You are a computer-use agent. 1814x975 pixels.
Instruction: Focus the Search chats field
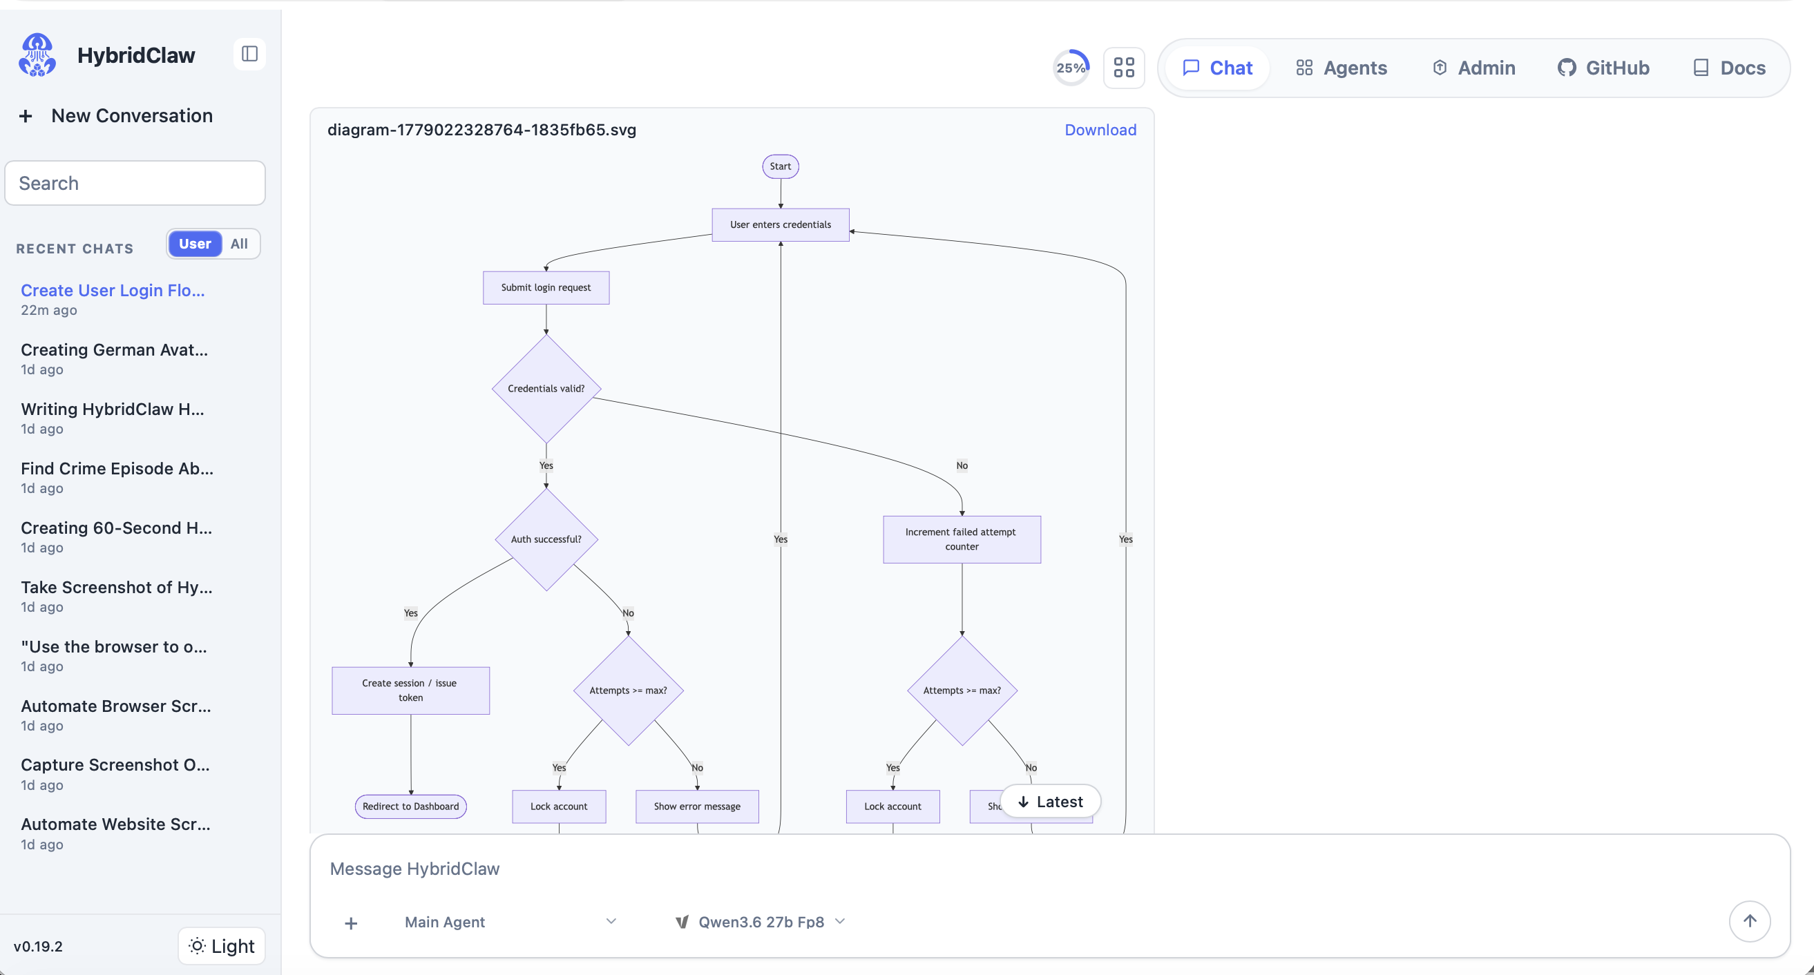point(135,183)
